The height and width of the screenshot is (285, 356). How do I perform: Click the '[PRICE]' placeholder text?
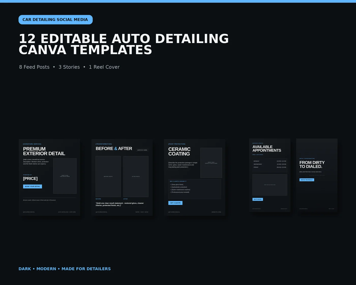30,179
